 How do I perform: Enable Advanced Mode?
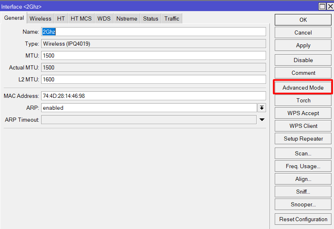coord(303,88)
